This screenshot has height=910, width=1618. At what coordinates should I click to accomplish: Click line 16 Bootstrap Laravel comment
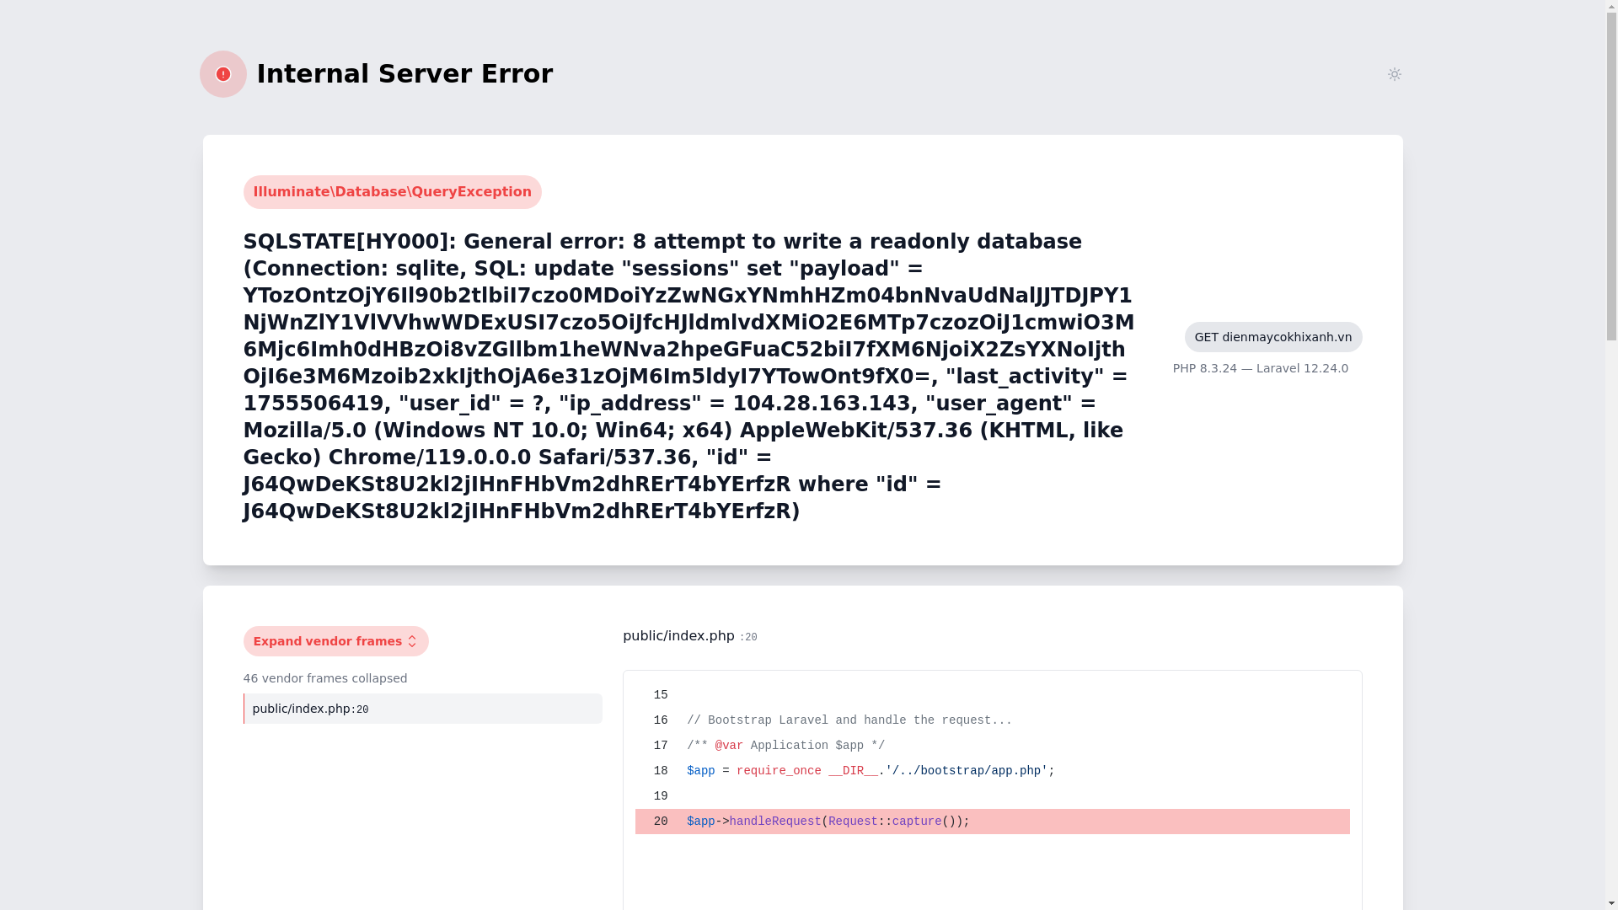point(849,720)
